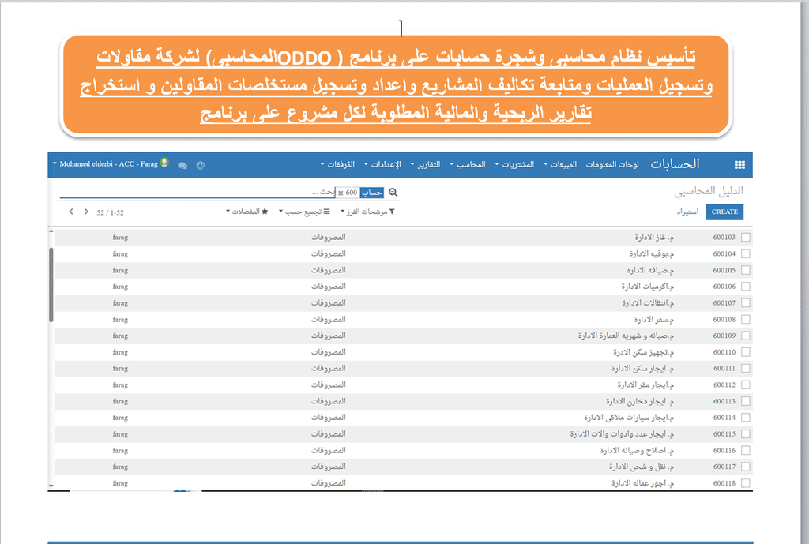Viewport: 809px width, 544px height.
Task: Open the التقارير reports menu
Action: (425, 164)
